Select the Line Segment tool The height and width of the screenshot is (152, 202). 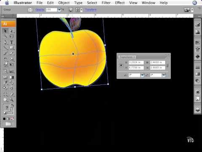pos(5,48)
